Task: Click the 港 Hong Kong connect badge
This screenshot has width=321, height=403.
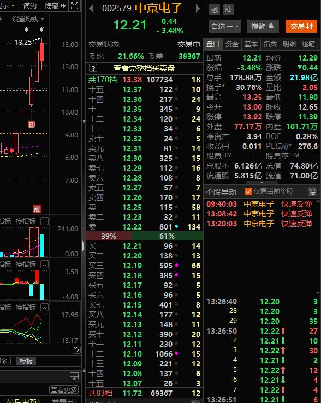Action: pyautogui.click(x=228, y=9)
